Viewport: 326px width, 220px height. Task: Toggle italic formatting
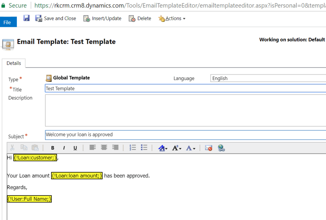(x=64, y=148)
